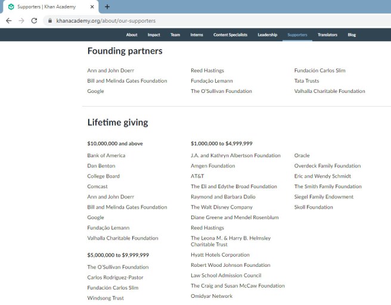Image resolution: width=391 pixels, height=305 pixels.
Task: Click the browser forward arrow
Action: (21, 20)
